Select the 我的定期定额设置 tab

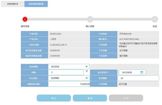[36, 4]
